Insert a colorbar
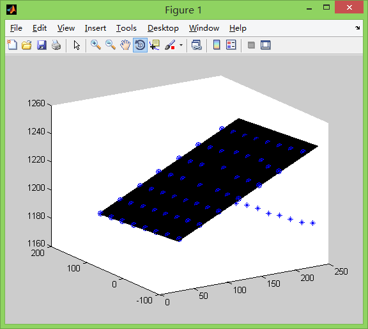368x329 pixels. [x=217, y=45]
